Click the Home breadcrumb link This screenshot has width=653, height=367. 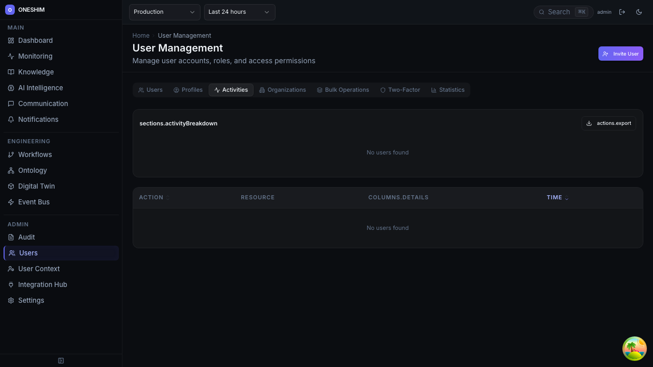[x=141, y=36]
